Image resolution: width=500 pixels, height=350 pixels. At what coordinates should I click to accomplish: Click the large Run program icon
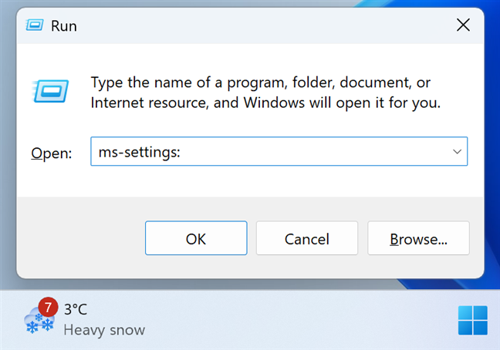pos(50,92)
